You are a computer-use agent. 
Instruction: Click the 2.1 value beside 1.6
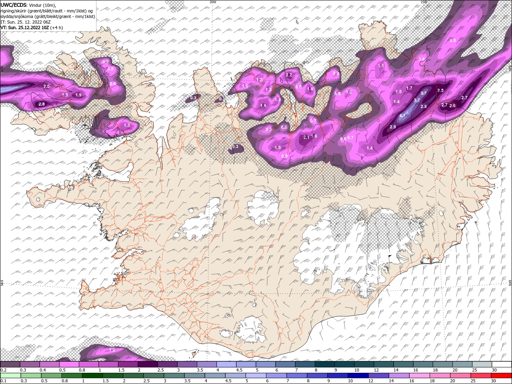(307, 137)
